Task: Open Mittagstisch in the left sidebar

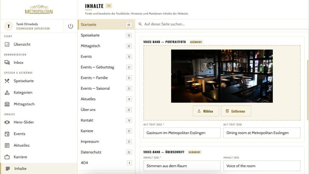Action: tap(39, 104)
